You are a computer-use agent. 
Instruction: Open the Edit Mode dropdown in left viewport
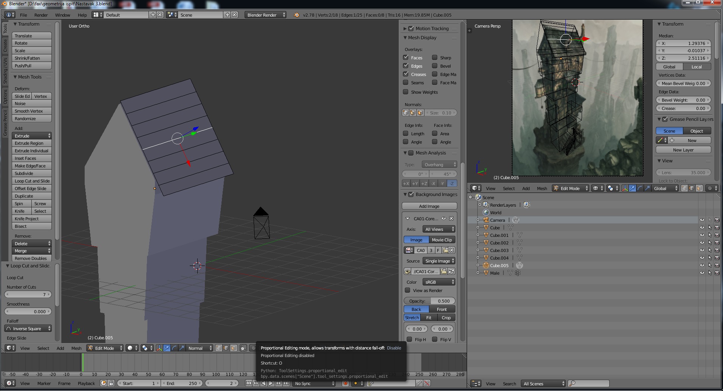click(x=105, y=348)
